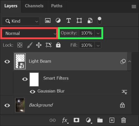Open the Opacity slider dropdown arrow

98,33
